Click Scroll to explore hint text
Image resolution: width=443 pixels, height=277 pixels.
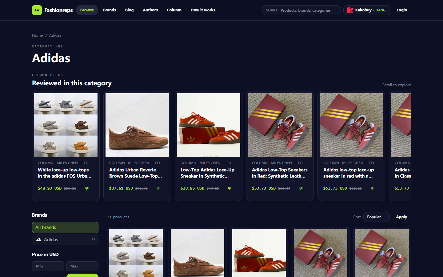[397, 85]
